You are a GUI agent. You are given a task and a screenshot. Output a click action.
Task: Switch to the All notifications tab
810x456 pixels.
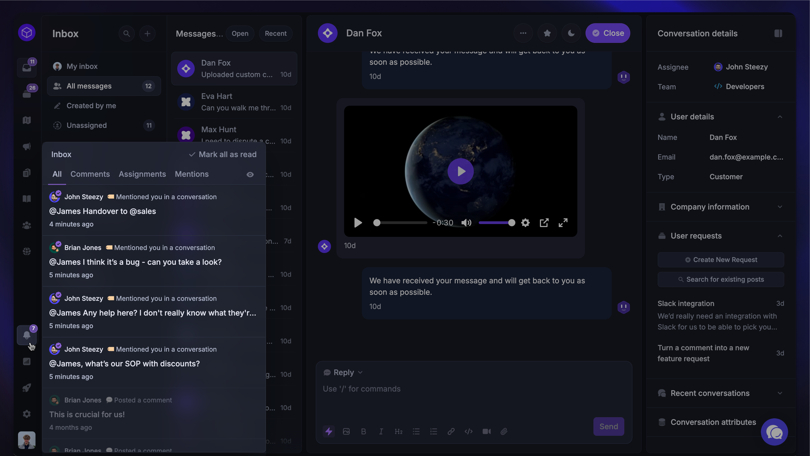click(57, 174)
